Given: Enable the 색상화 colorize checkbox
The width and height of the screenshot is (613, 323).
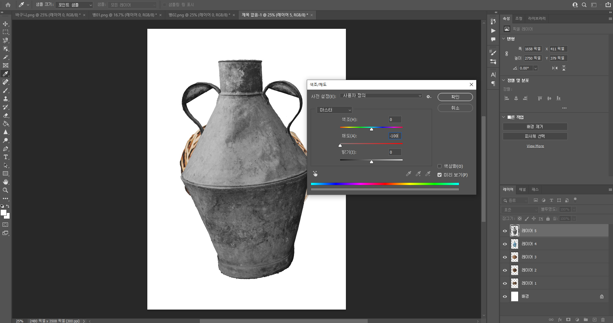Looking at the screenshot, I should [x=439, y=166].
